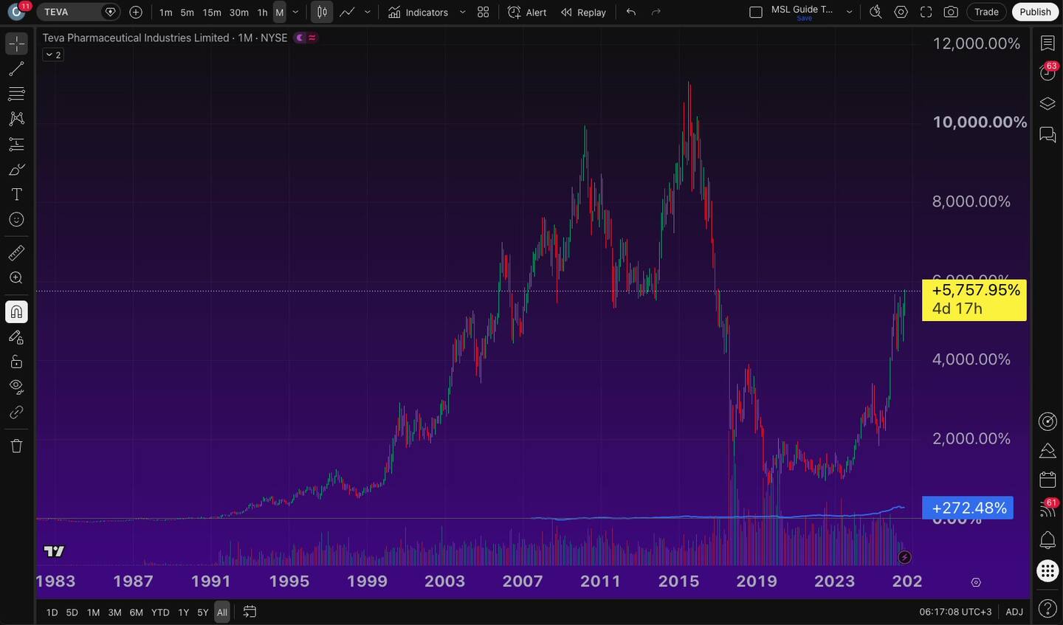The image size is (1063, 625).
Task: Add symbol to compare with plus icon
Action: [x=136, y=12]
